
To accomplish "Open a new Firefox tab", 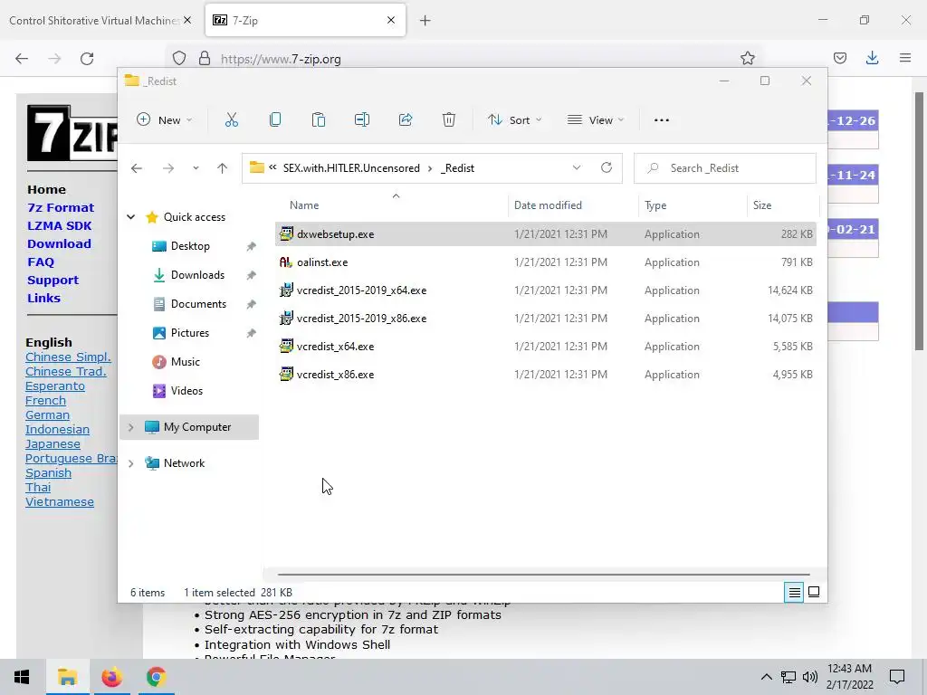I will pyautogui.click(x=425, y=21).
